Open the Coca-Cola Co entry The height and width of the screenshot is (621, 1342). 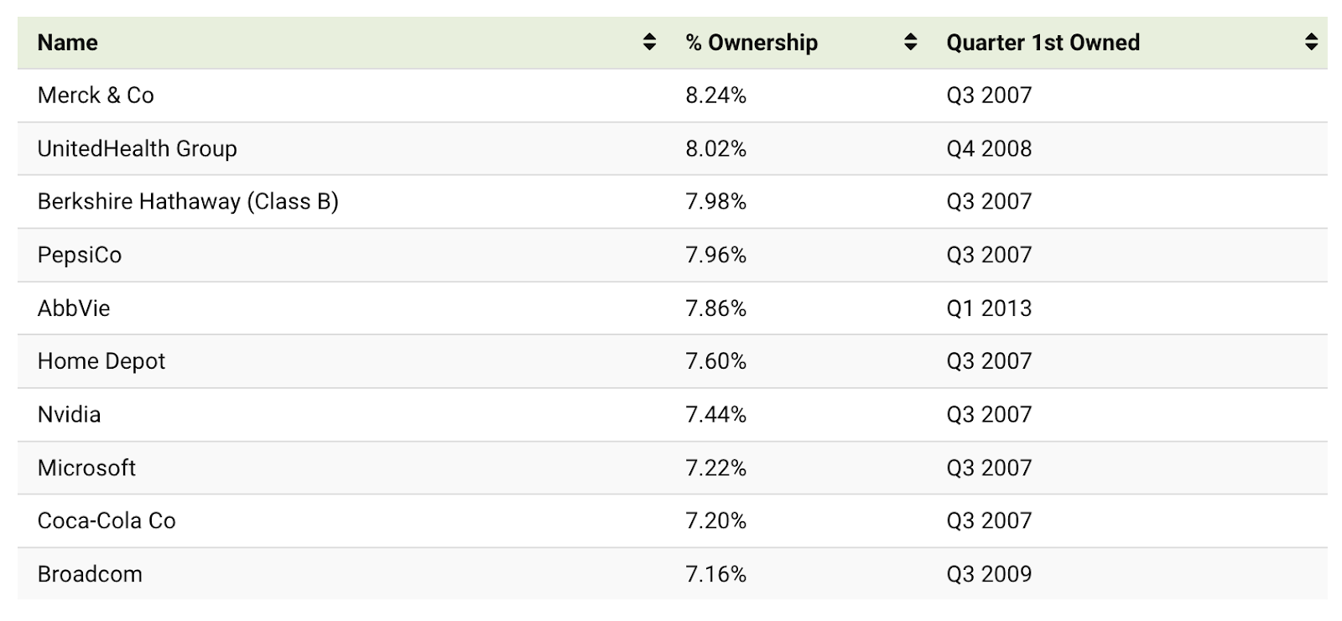[107, 520]
